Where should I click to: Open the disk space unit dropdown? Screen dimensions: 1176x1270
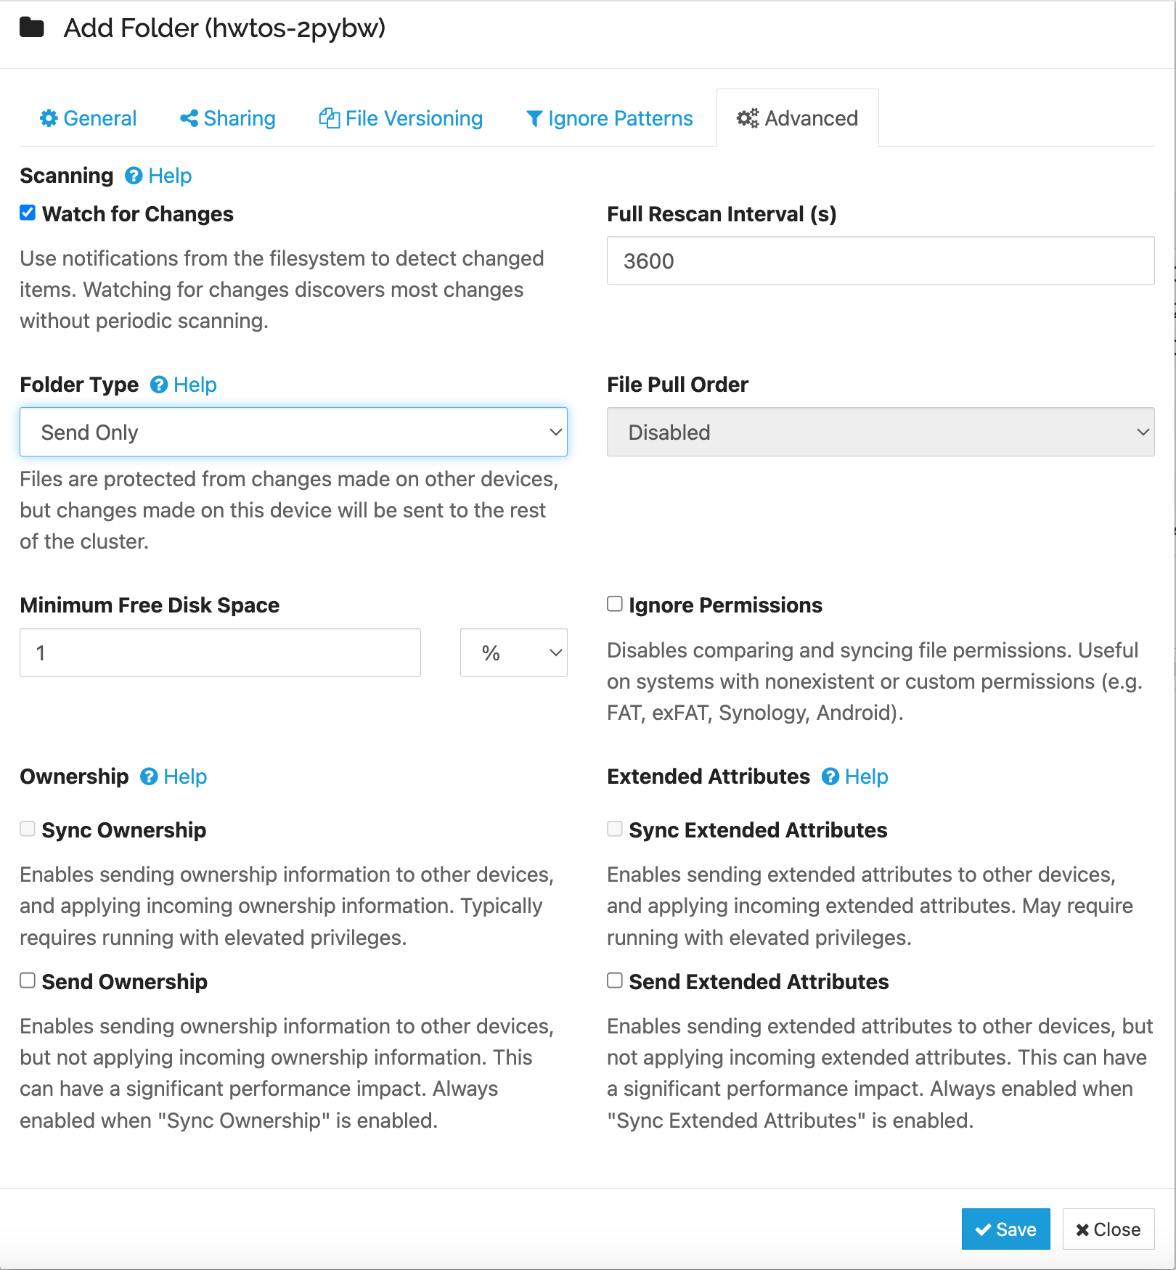click(513, 652)
